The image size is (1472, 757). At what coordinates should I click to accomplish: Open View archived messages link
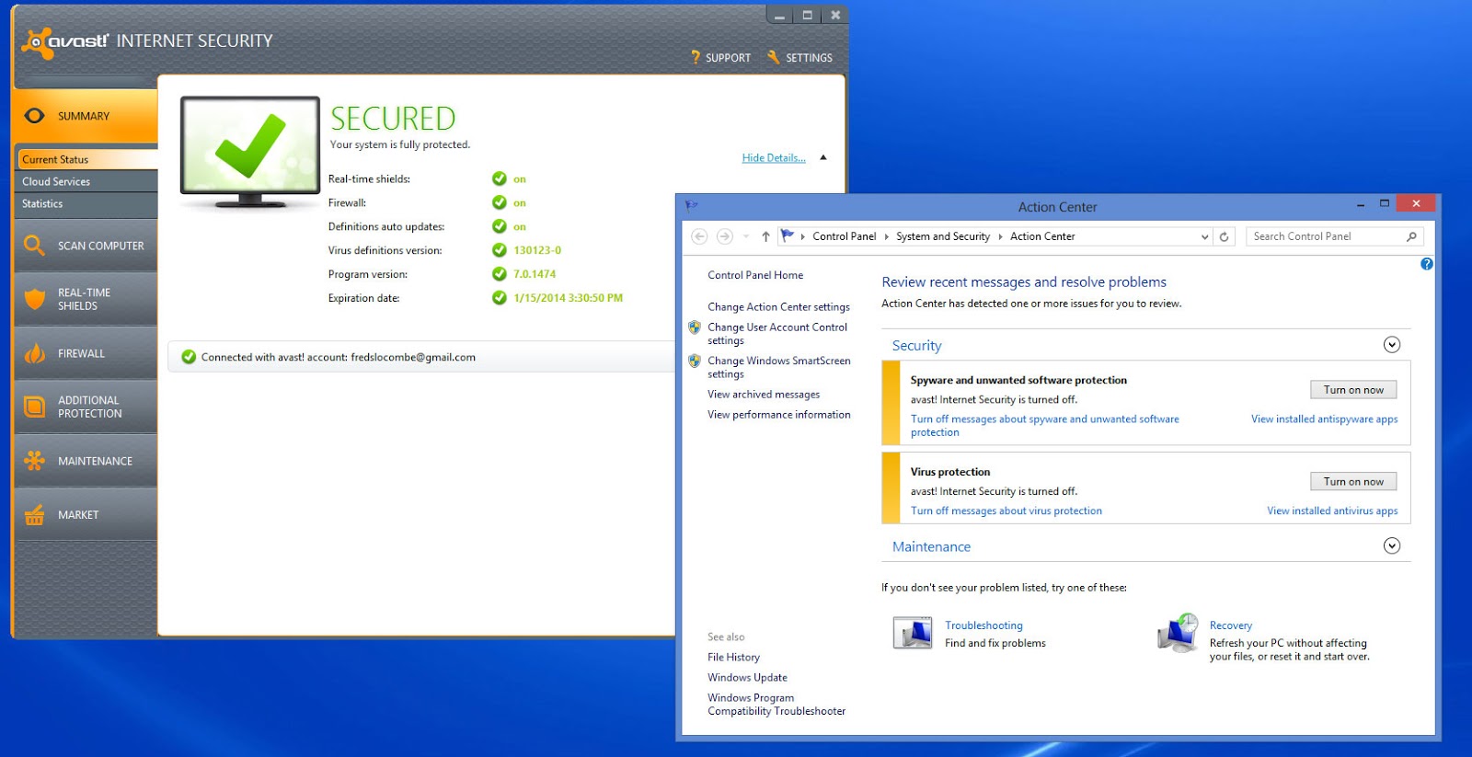pos(764,395)
